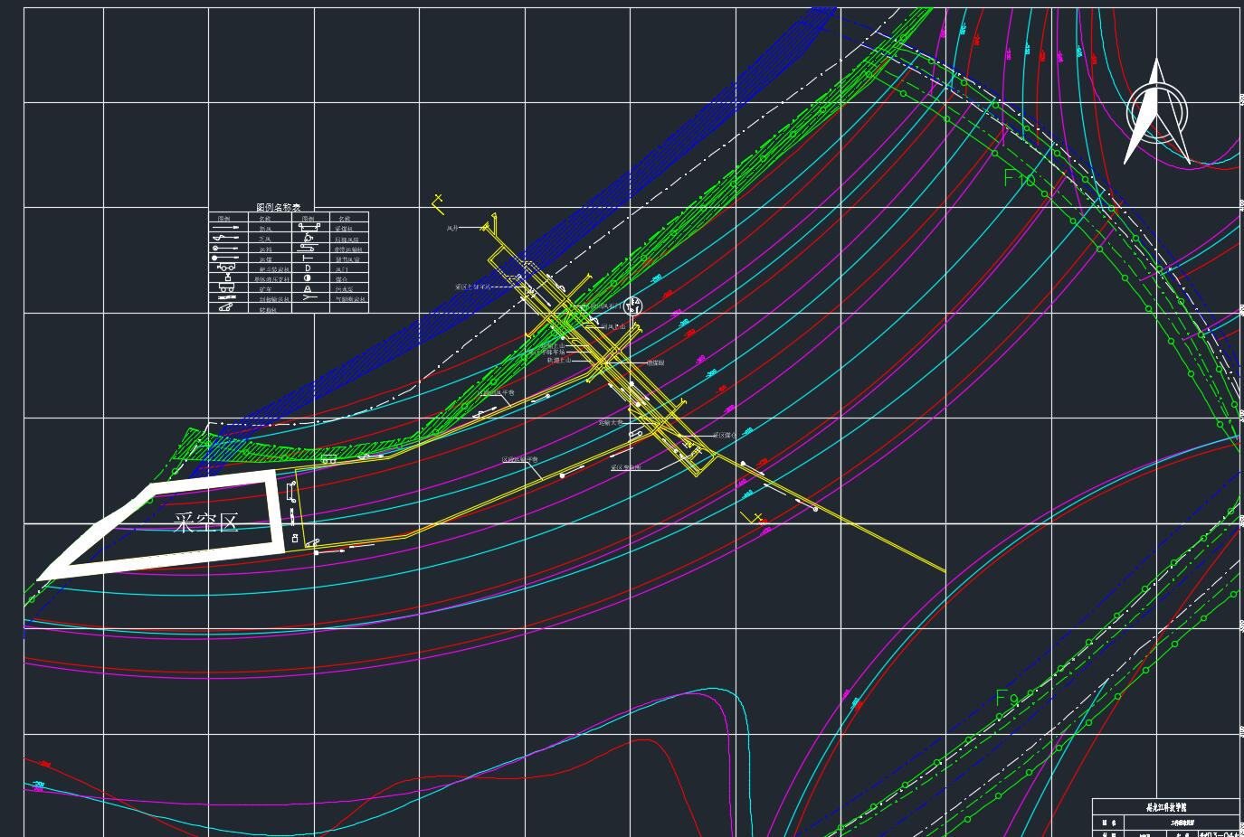Image resolution: width=1244 pixels, height=837 pixels.
Task: Select the 采区变电所 annotation label
Action: point(625,467)
